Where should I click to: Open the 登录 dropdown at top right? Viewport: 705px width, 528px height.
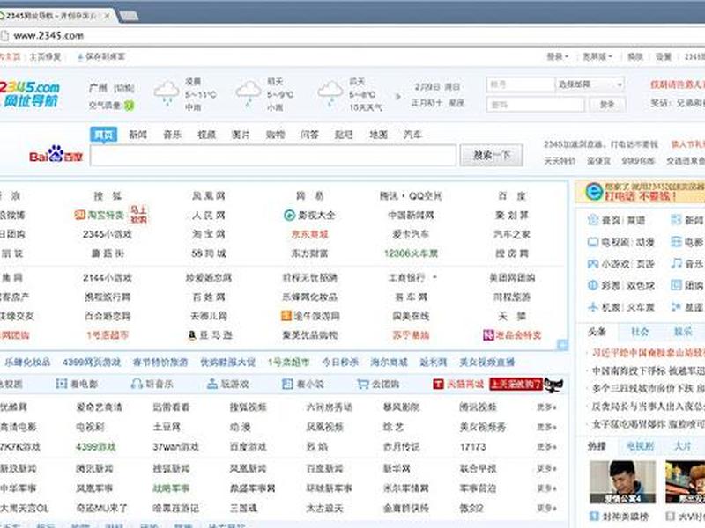(558, 56)
